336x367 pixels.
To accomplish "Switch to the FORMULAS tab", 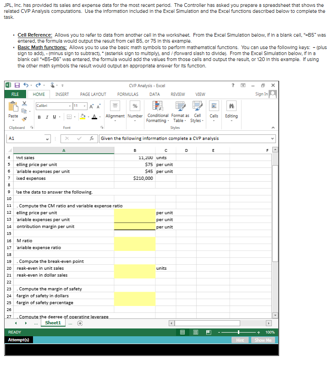I will 128,95.
